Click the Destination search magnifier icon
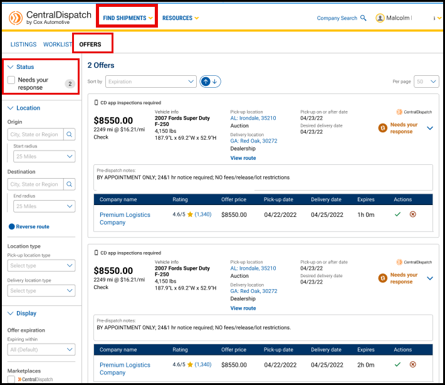The height and width of the screenshot is (385, 445). (69, 184)
